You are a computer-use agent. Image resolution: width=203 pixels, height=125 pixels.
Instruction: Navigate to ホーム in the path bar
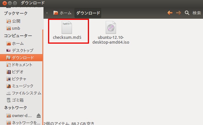click(62, 13)
